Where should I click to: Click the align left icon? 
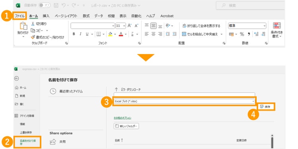tap(146, 34)
